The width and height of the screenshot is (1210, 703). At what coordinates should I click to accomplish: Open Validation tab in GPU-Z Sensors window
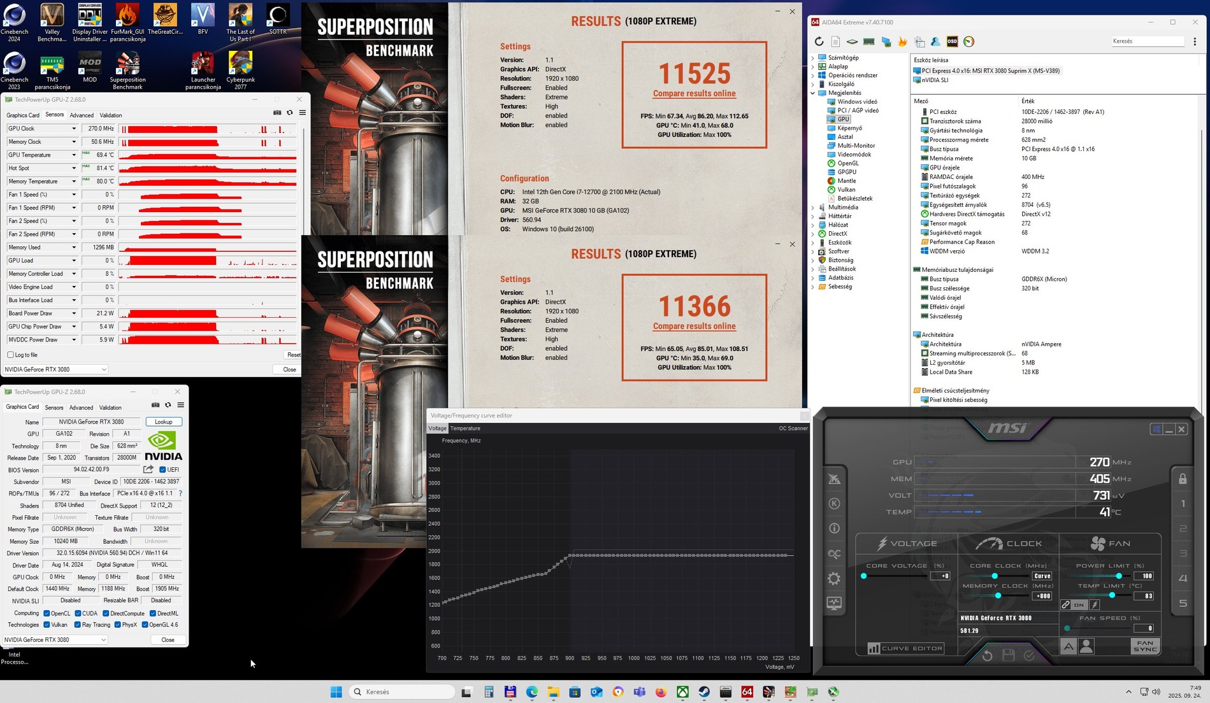point(111,115)
